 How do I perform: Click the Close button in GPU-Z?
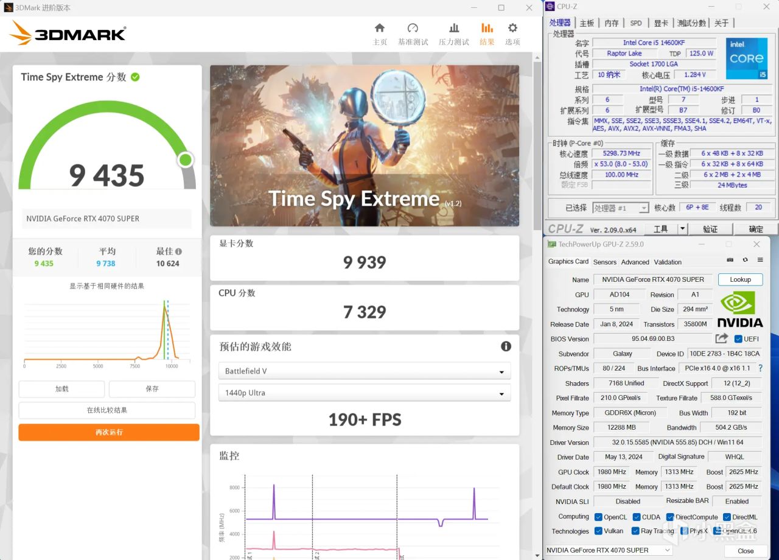coord(746,551)
